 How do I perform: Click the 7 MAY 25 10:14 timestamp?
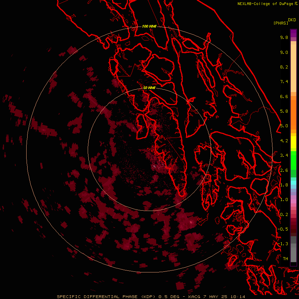224,297
